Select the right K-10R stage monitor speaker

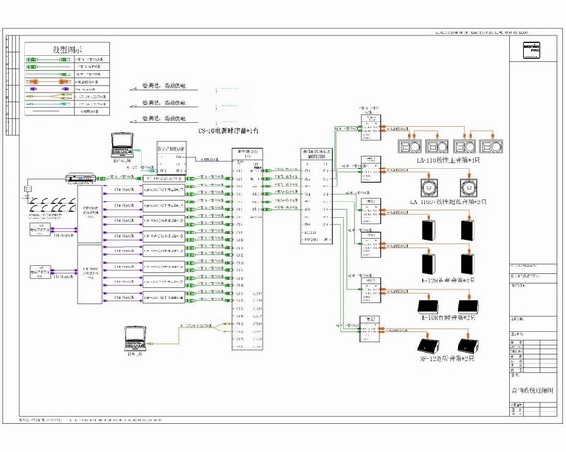click(465, 305)
